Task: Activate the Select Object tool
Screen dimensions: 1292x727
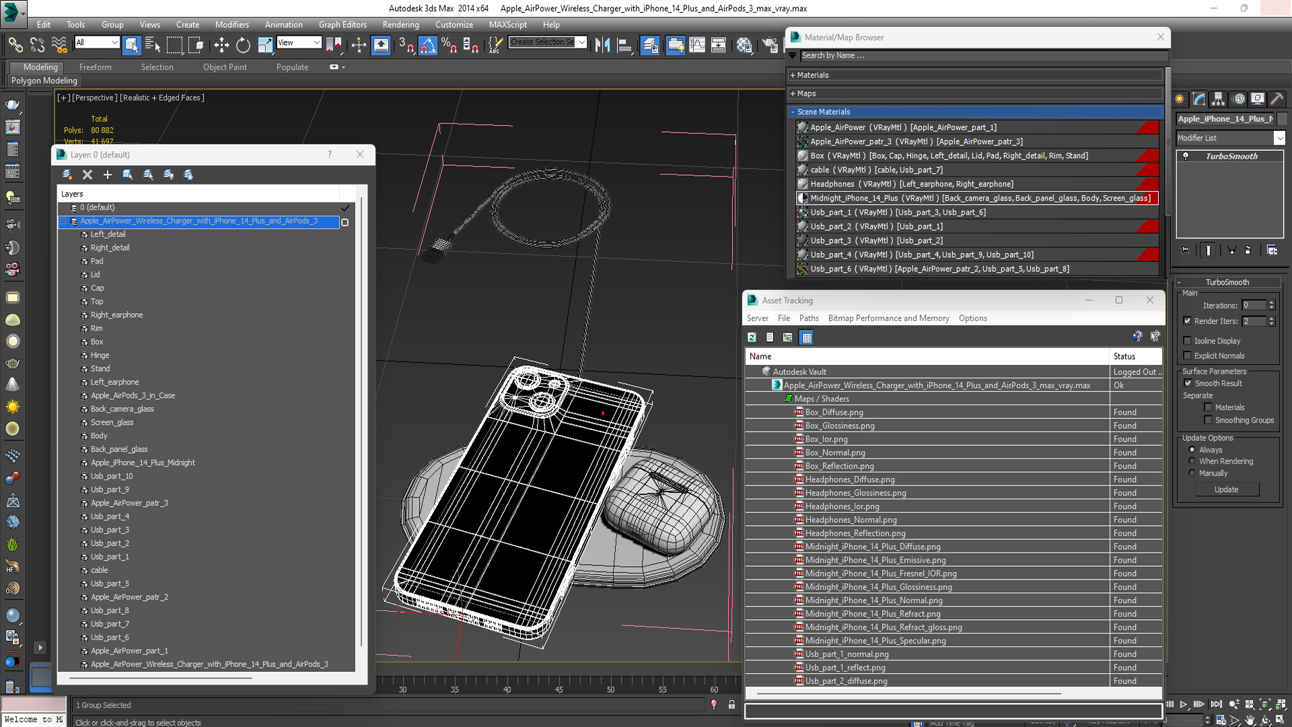Action: click(x=131, y=45)
